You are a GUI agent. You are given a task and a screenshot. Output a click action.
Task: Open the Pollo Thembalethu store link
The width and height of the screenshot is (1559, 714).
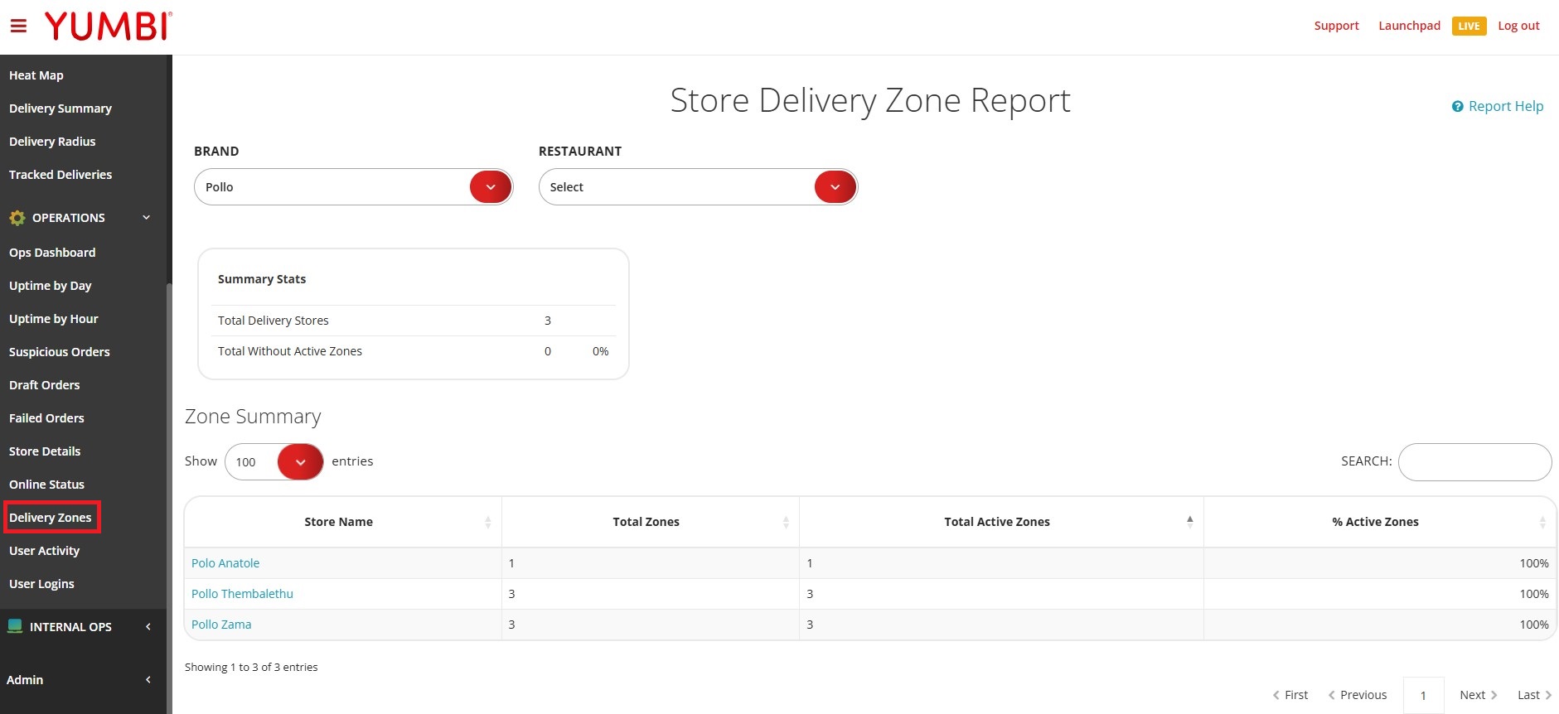pyautogui.click(x=242, y=594)
